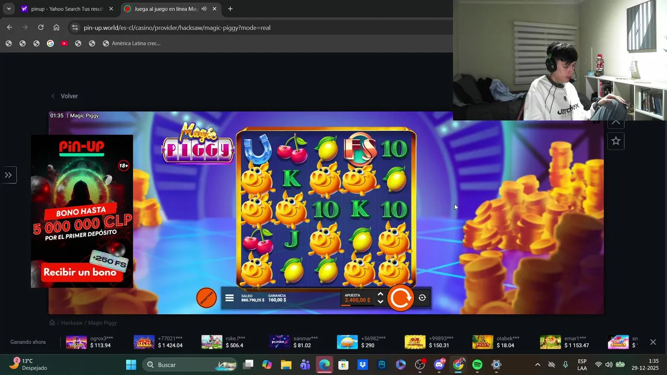Open Discord from the taskbar

click(x=439, y=365)
